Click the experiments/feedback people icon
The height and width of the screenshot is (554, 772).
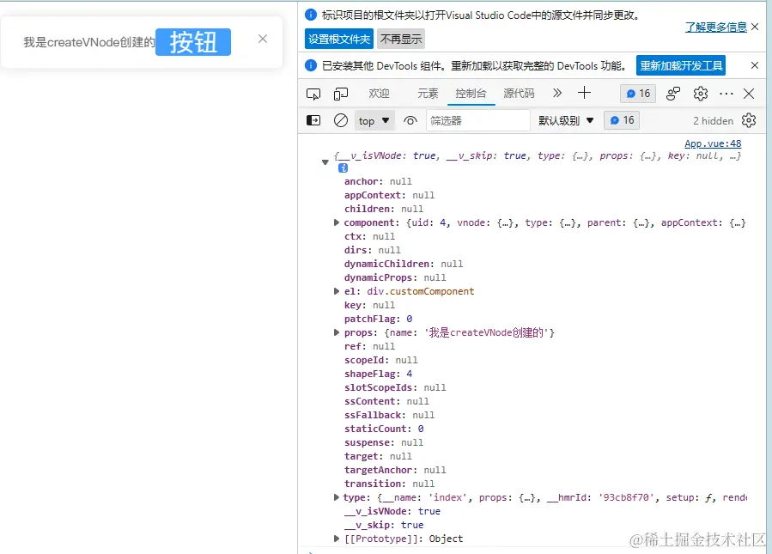673,94
